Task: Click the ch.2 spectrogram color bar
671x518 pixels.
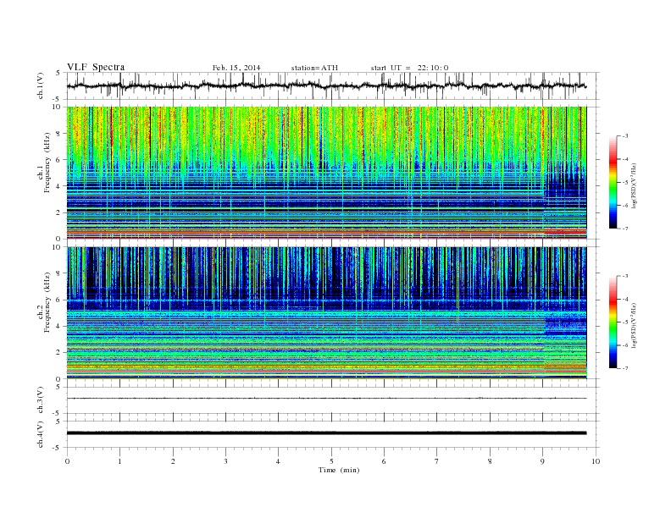Action: (613, 322)
